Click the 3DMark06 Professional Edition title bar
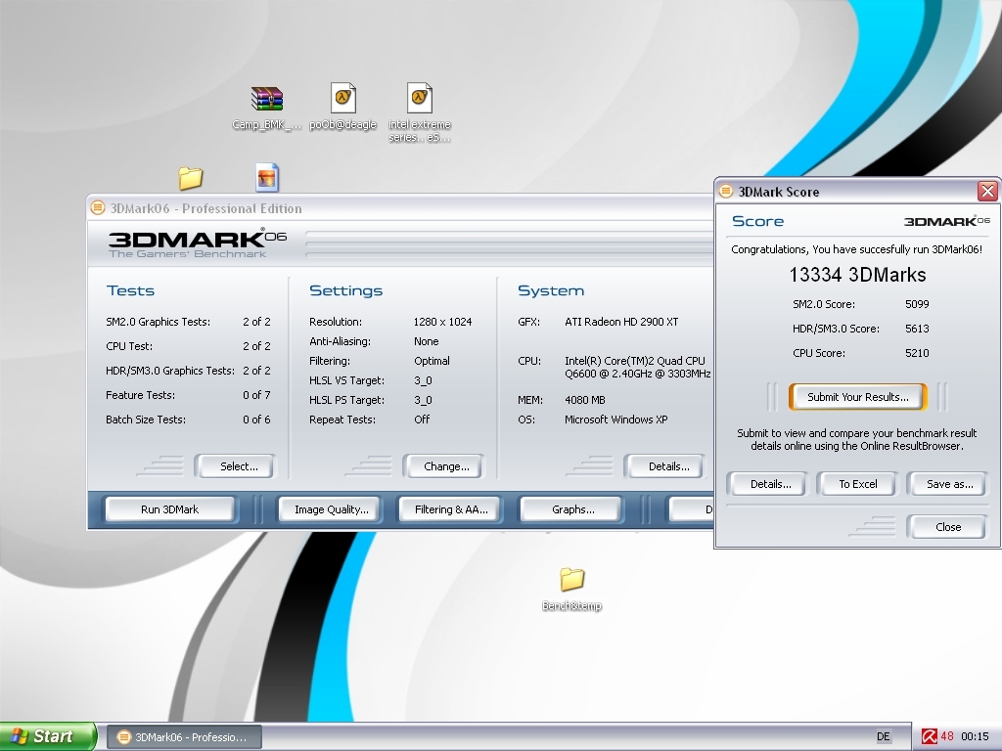The image size is (1002, 751). 400,207
